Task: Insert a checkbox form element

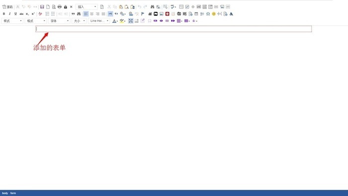Action: click(187, 7)
